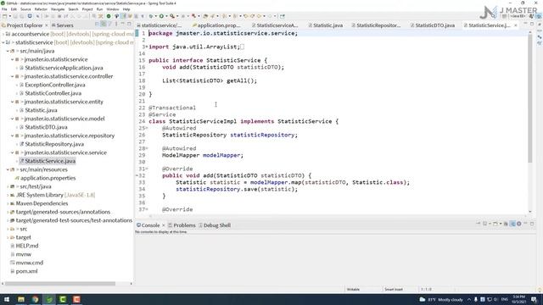Viewport: 543px width, 305px height.
Task: Click Project Explorer filter icon
Action: point(110,25)
